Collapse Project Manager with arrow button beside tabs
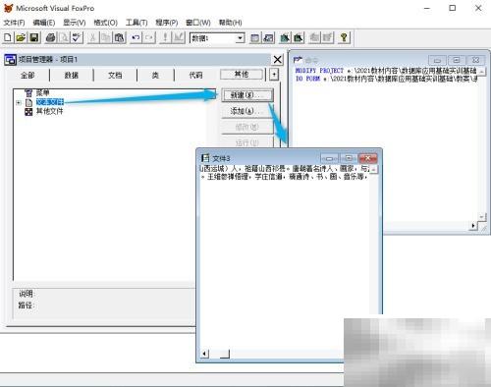The image size is (491, 387). pos(274,75)
